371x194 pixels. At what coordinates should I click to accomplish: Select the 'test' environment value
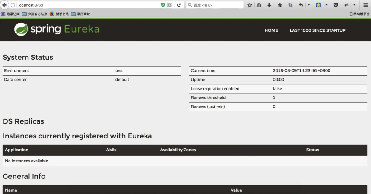pyautogui.click(x=119, y=71)
